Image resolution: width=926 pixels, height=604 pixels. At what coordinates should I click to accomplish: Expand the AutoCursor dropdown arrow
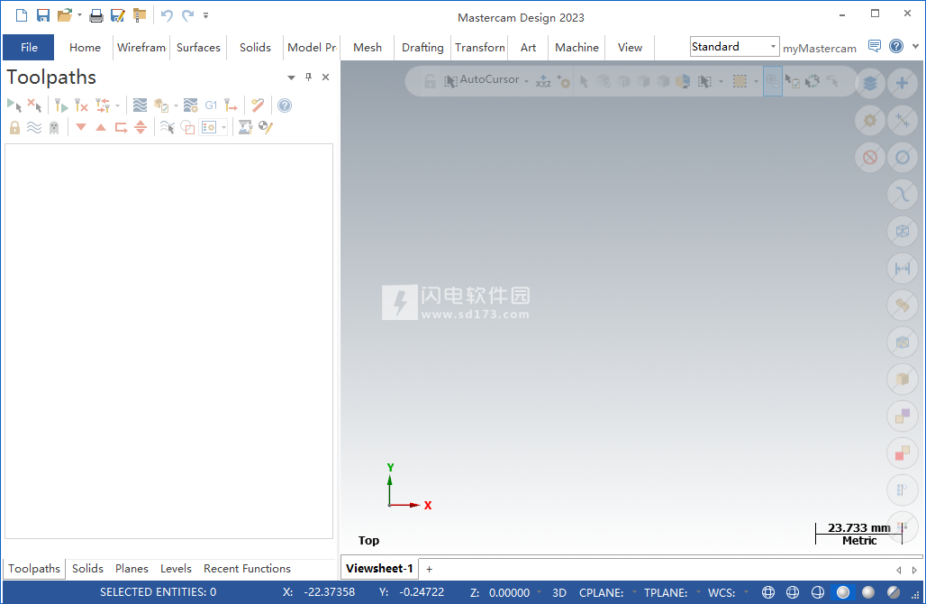526,81
